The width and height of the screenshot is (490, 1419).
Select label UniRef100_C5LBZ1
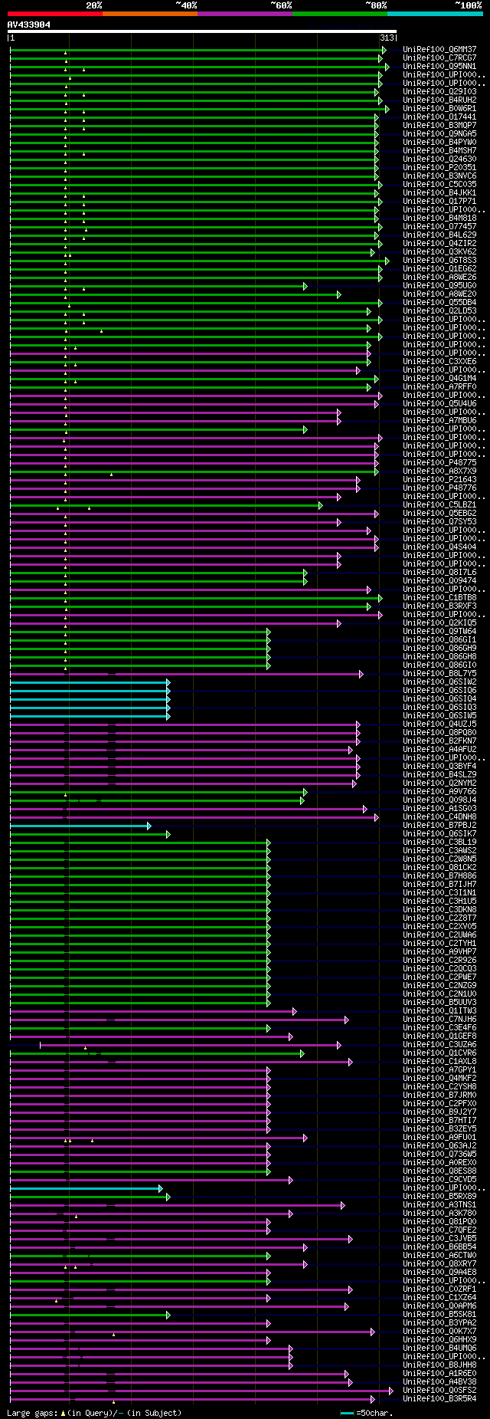click(x=439, y=505)
